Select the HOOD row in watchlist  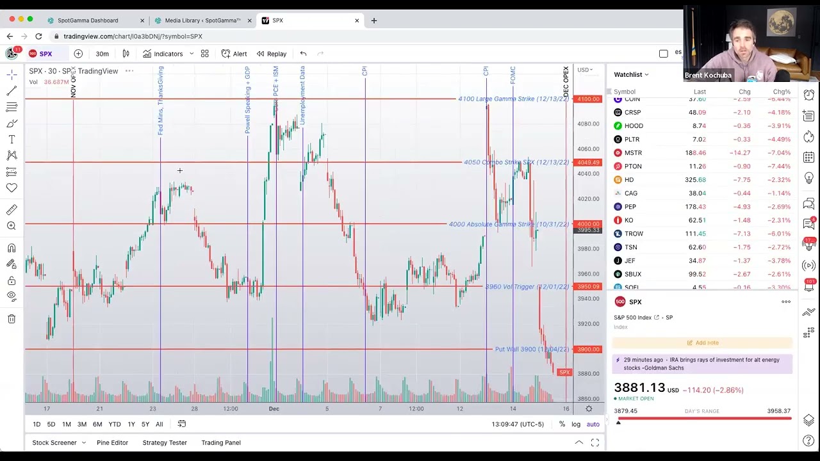pyautogui.click(x=701, y=126)
